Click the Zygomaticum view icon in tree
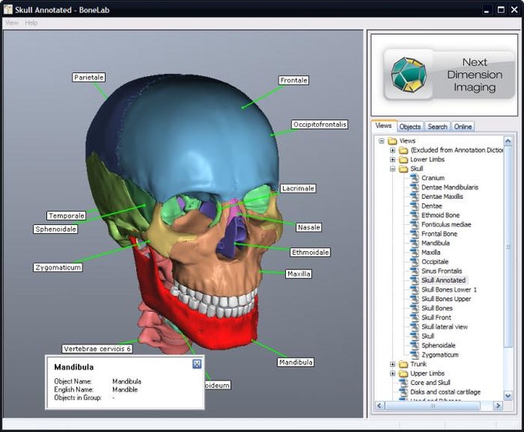 pos(415,355)
